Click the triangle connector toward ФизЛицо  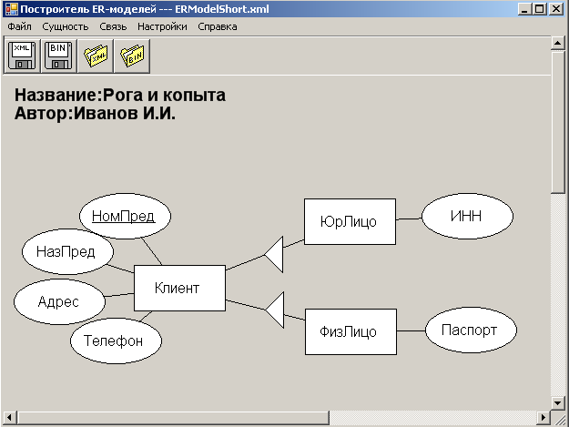(277, 310)
